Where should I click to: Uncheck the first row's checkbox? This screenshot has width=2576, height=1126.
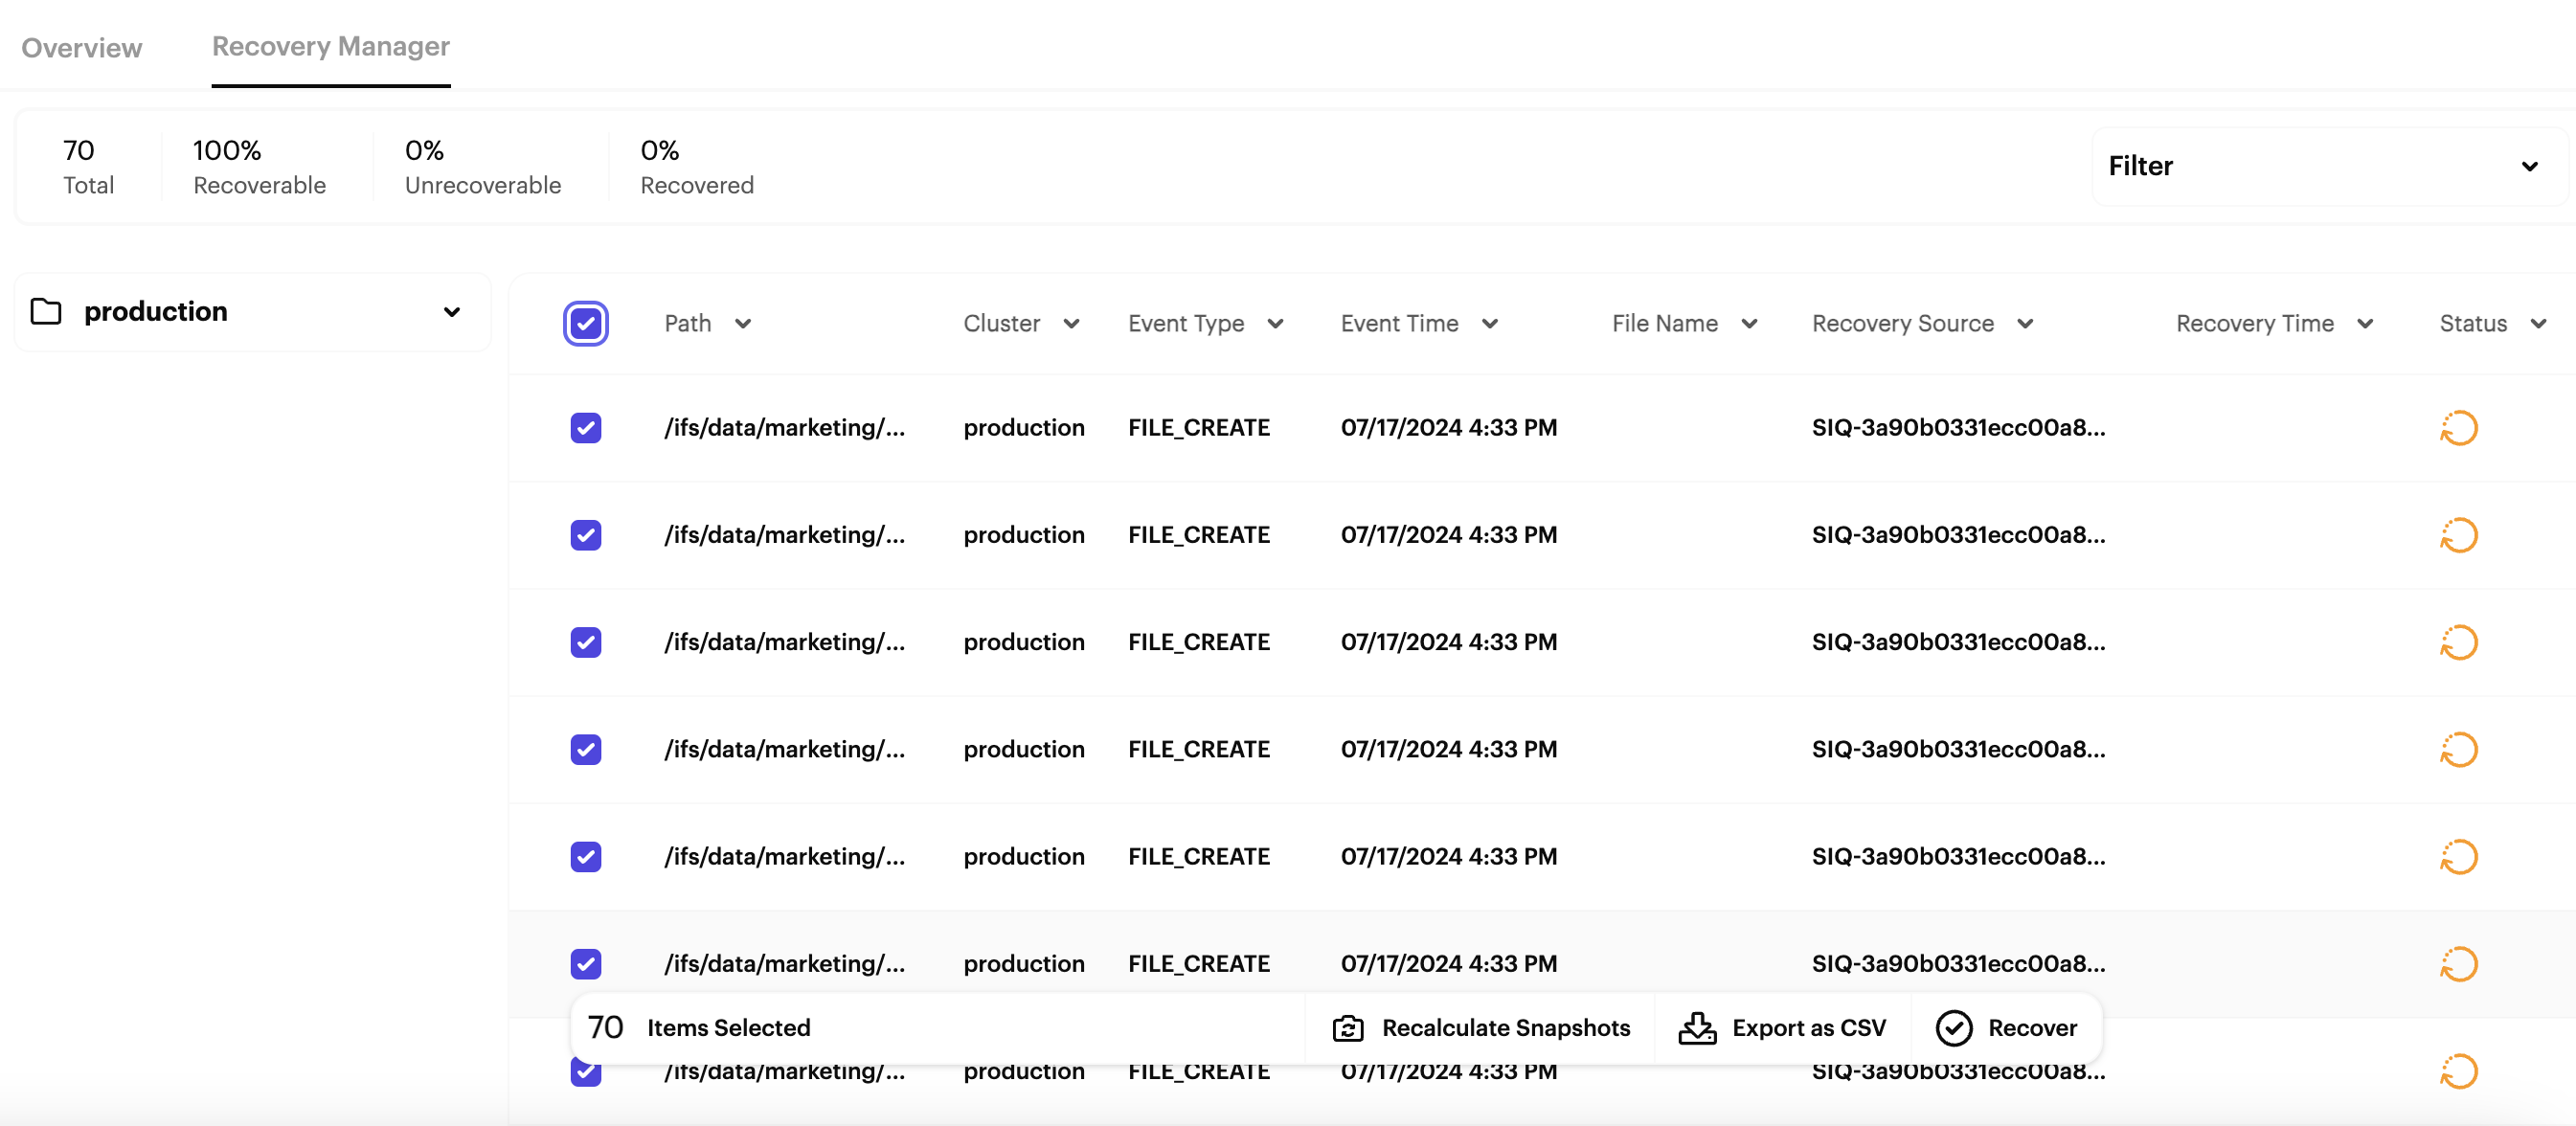[x=586, y=428]
